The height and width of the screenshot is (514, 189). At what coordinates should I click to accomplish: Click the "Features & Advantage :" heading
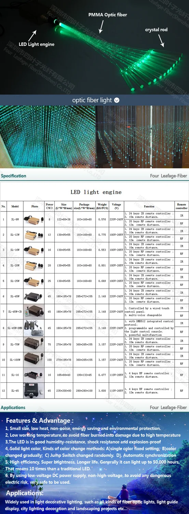40,420
